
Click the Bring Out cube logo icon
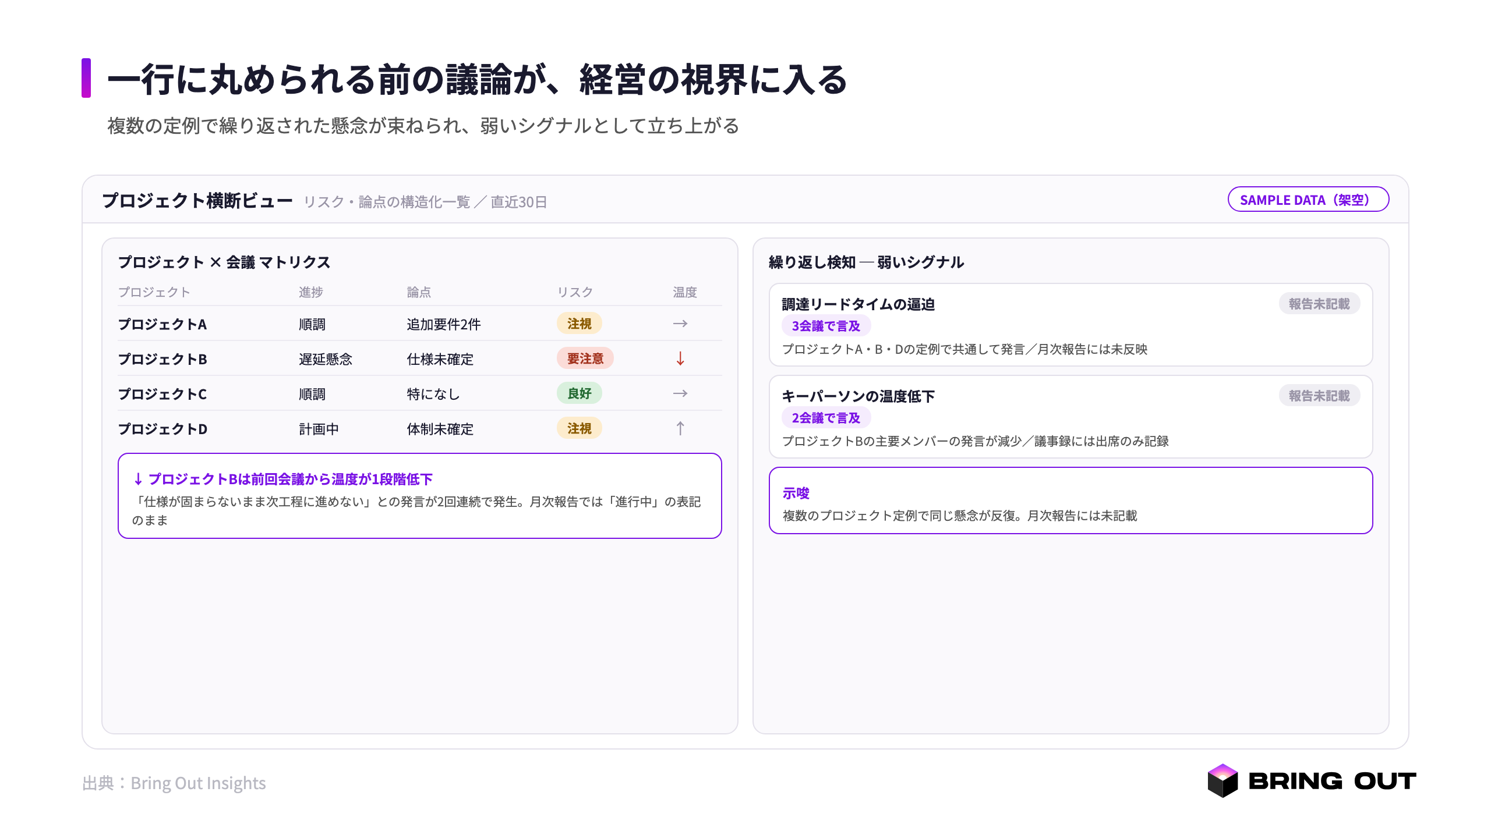[1223, 780]
